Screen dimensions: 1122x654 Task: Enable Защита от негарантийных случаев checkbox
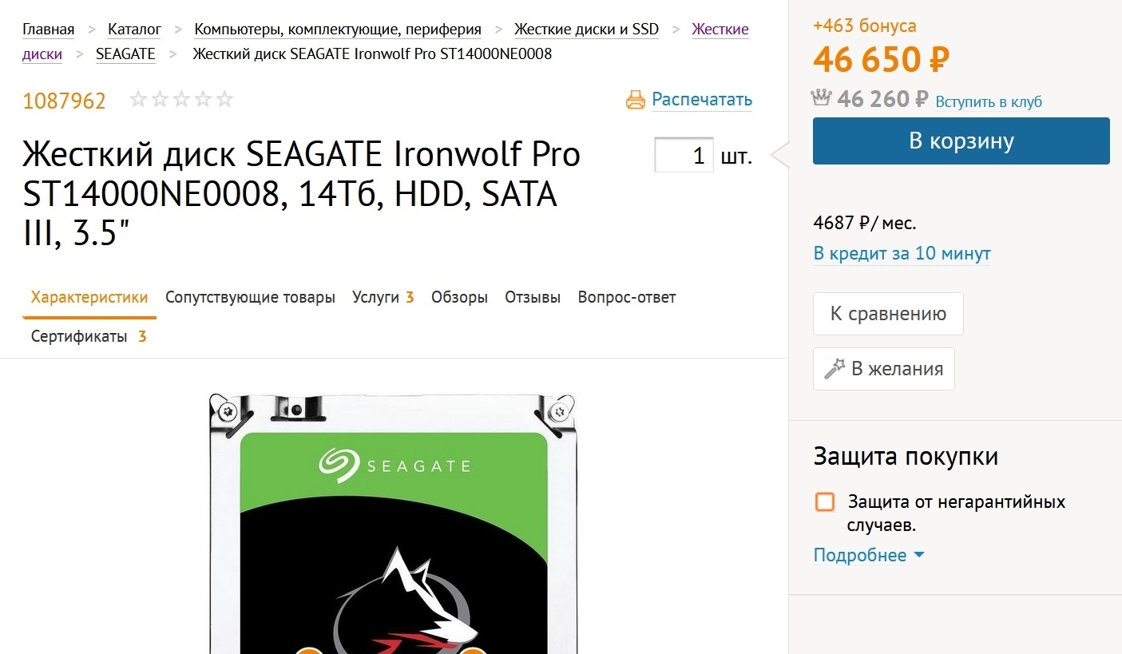tap(825, 502)
